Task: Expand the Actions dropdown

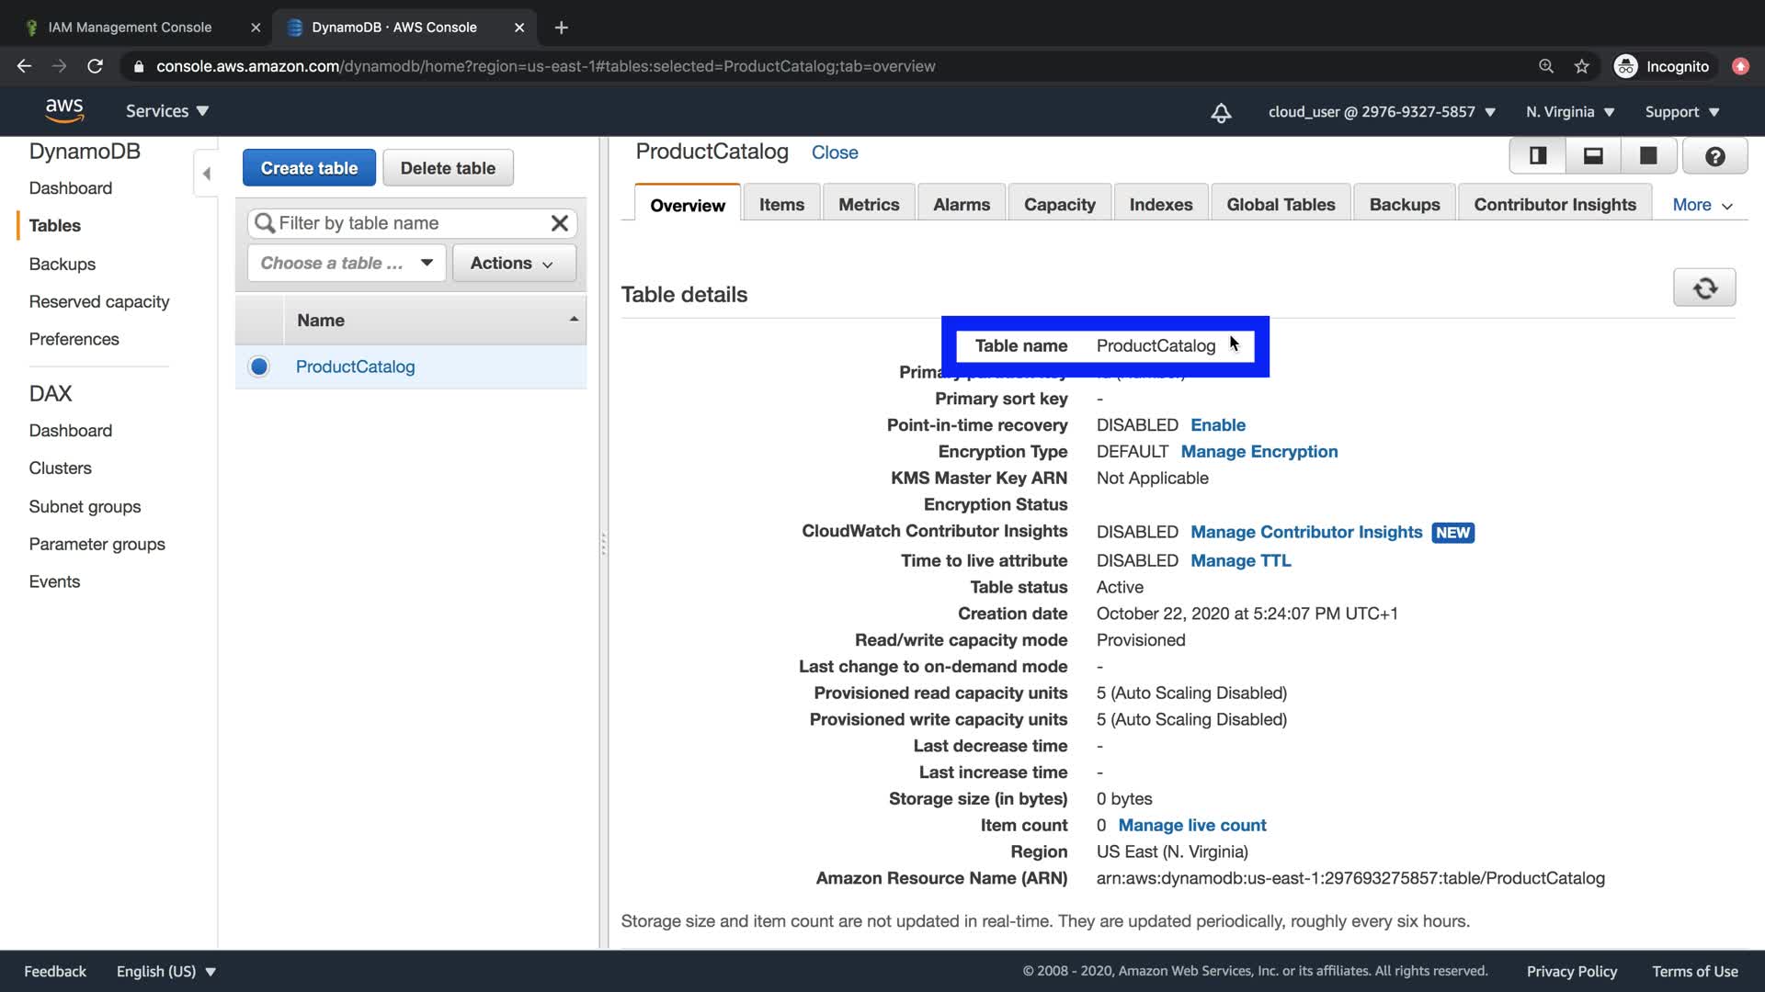Action: [513, 264]
